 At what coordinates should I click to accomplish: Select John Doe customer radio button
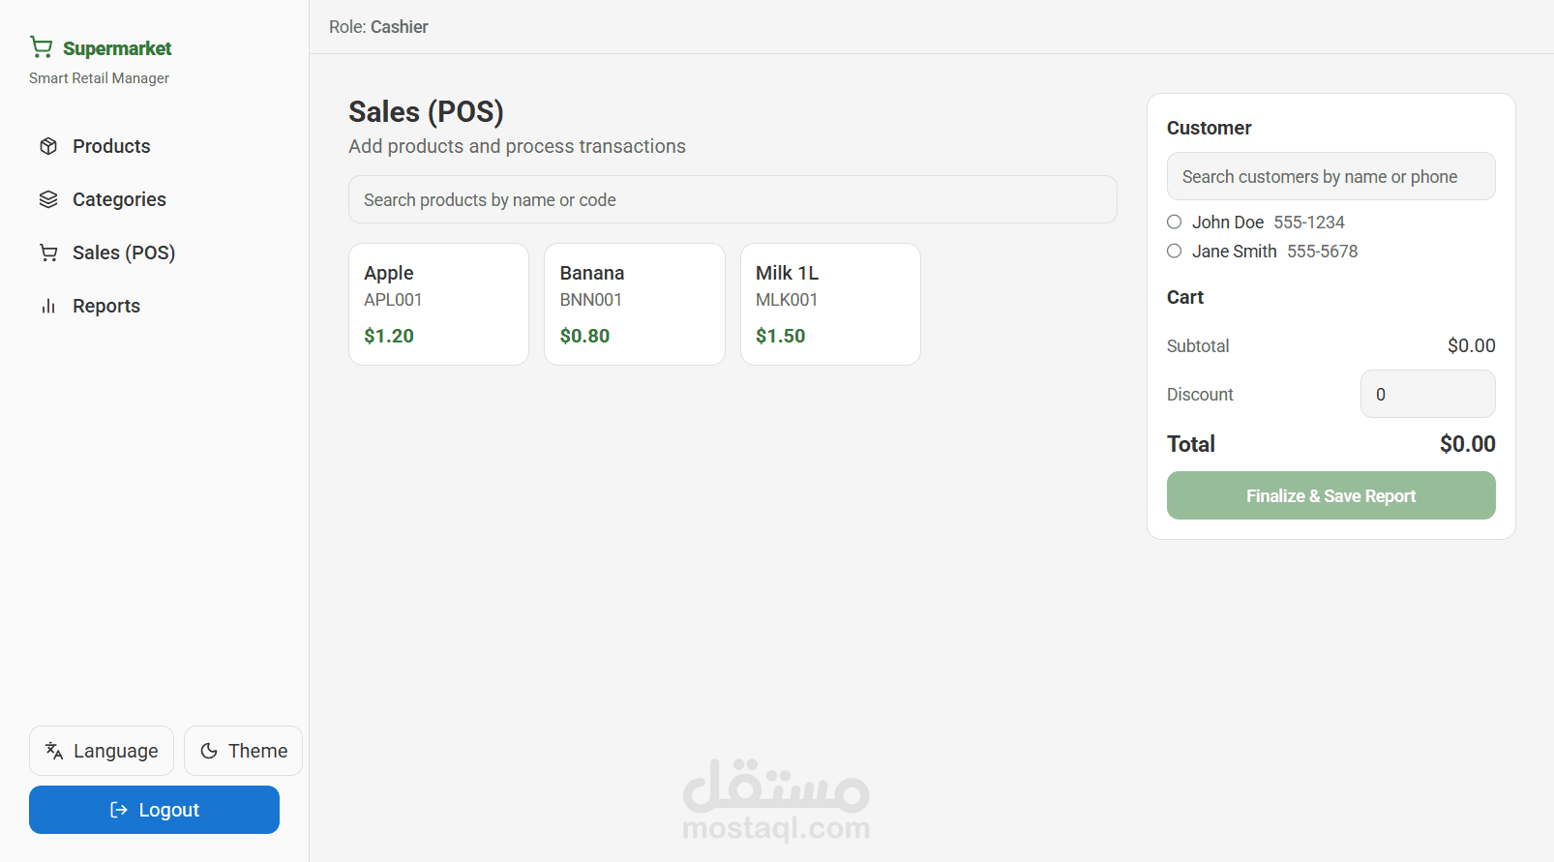[1175, 222]
